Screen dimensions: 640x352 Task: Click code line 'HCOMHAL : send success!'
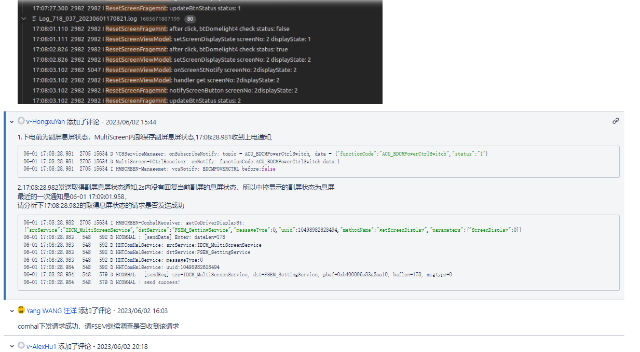(102, 282)
